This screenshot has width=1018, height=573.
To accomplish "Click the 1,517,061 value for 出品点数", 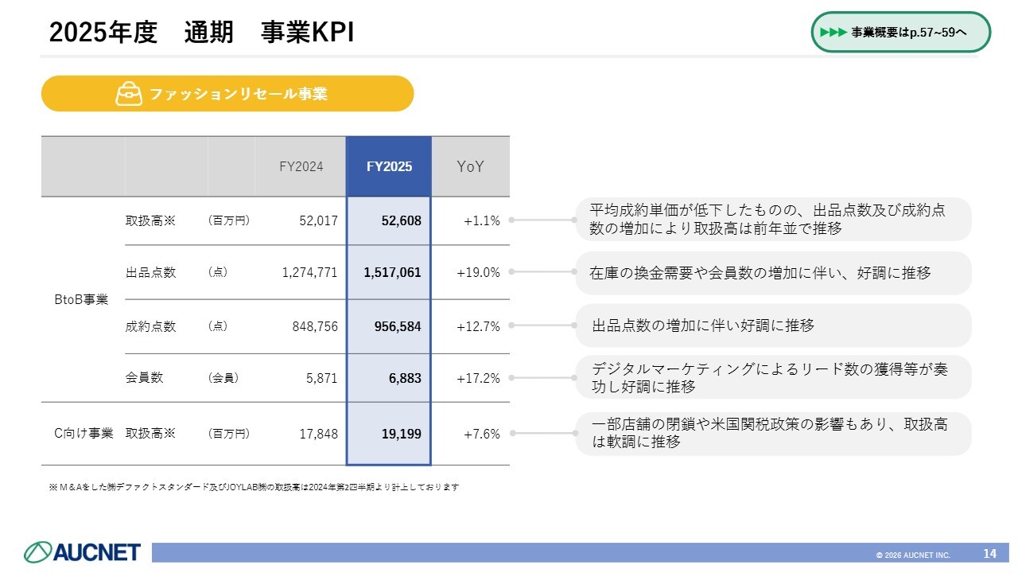I will pos(392,272).
